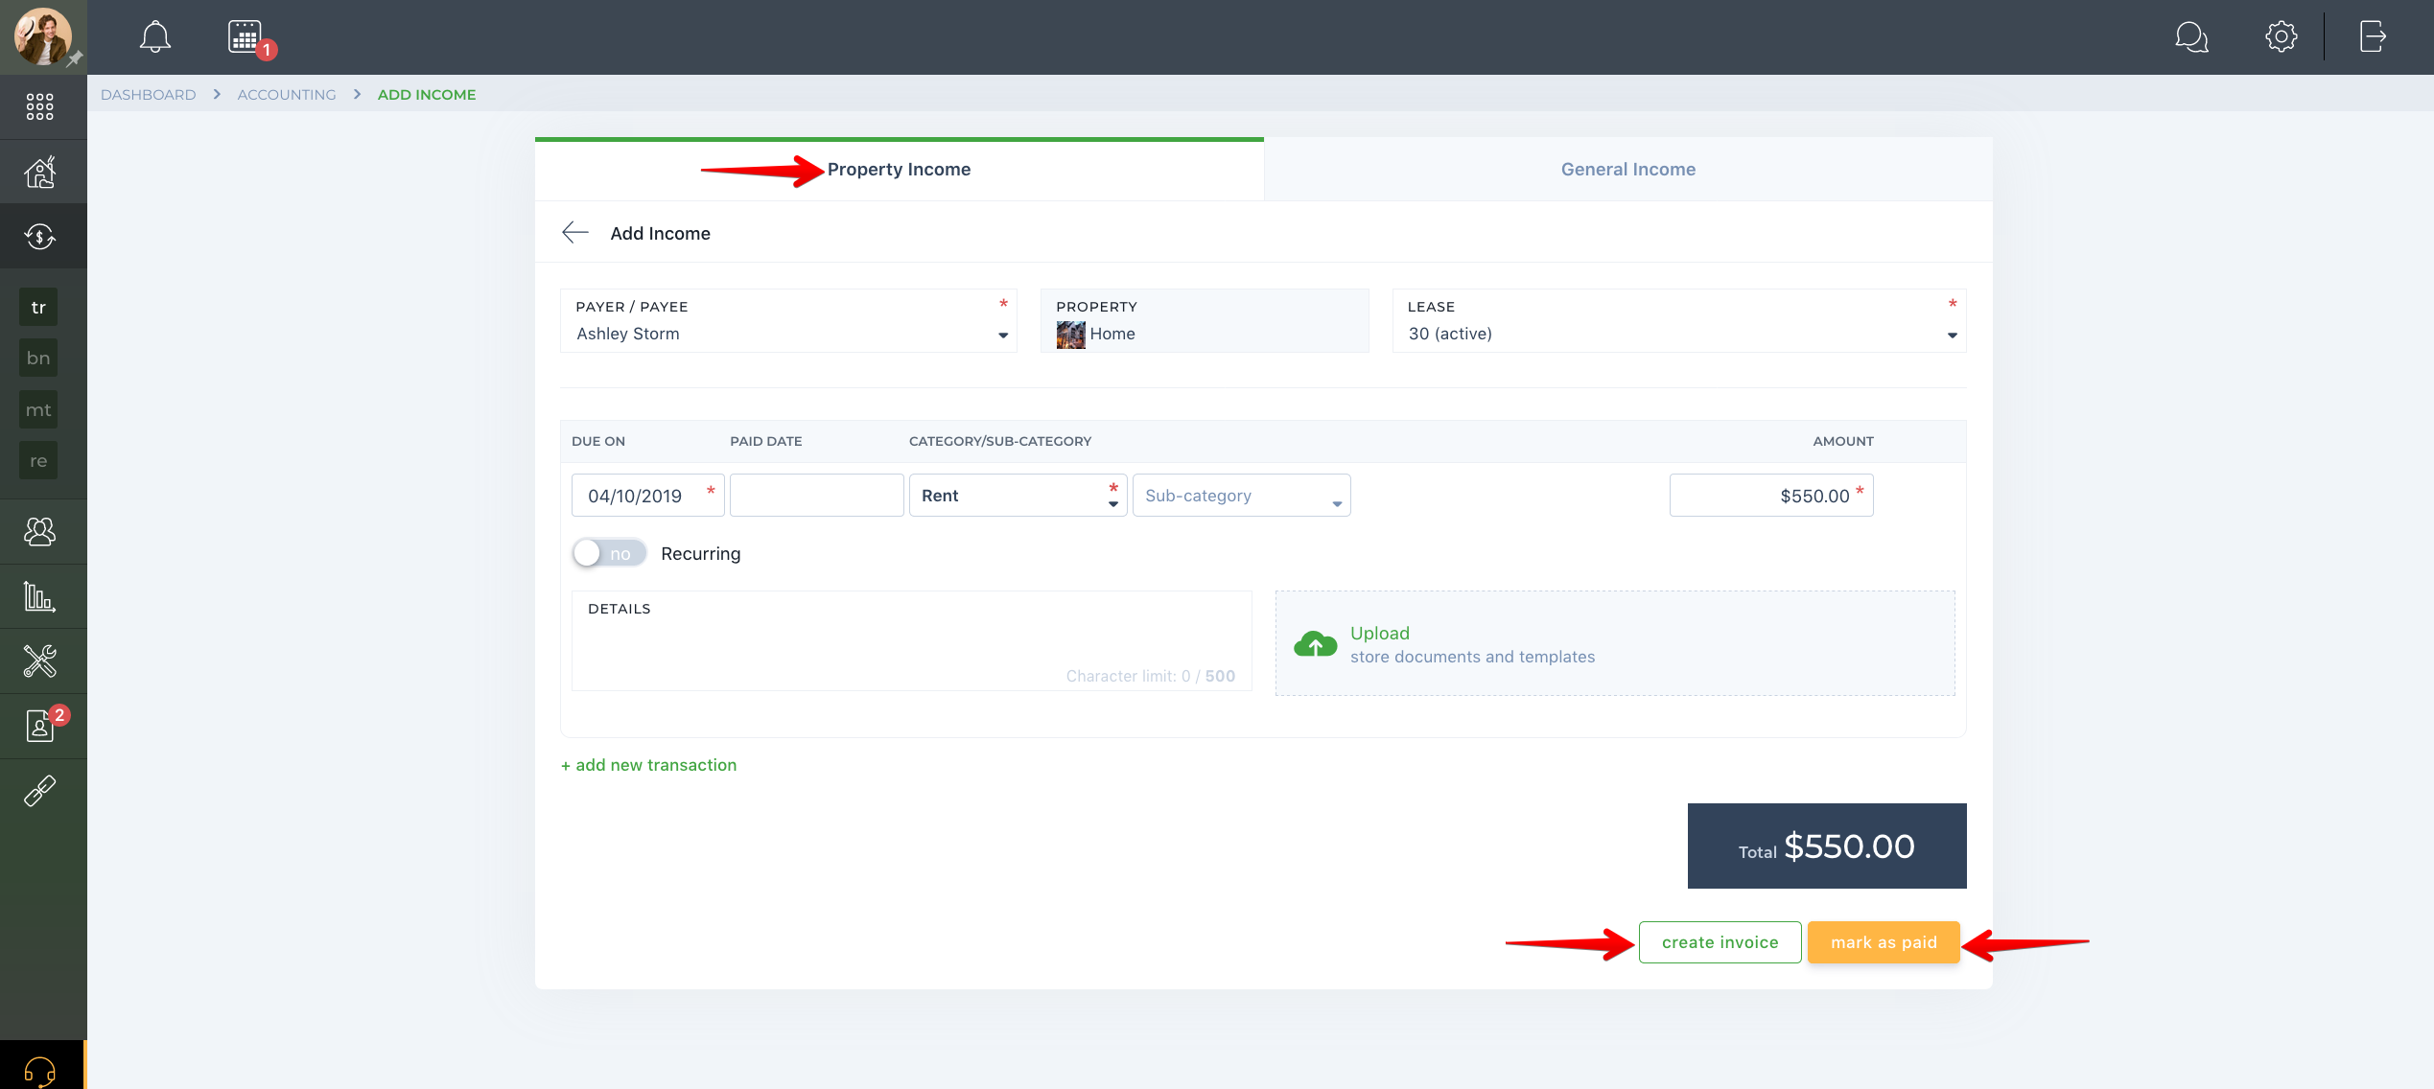
Task: Select the 'tr' sidebar shortcut
Action: (x=38, y=307)
